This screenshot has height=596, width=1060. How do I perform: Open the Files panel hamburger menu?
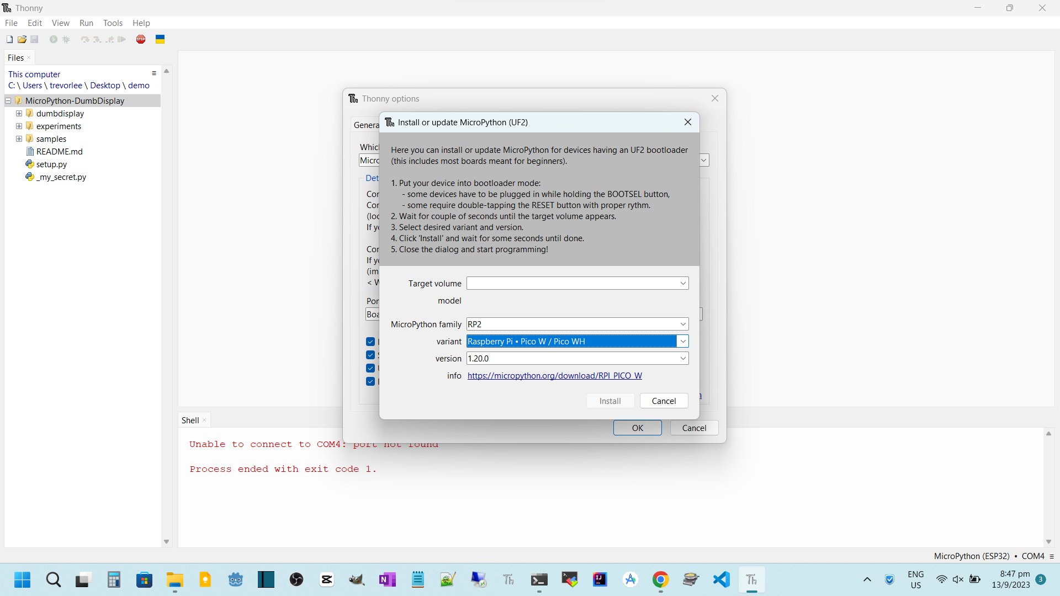[154, 73]
